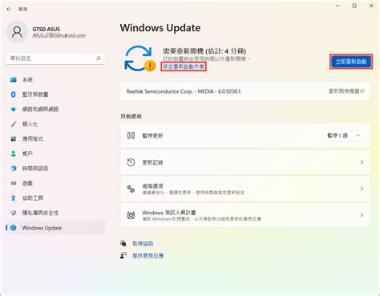This screenshot has width=380, height=296.
Task: Click Windows Update sidebar icon
Action: [x=14, y=228]
